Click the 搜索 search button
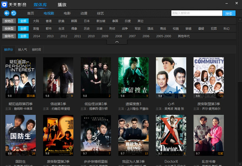 click(x=229, y=13)
